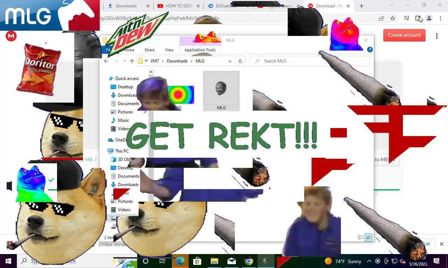Select Videos under This PC
Image resolution: width=448 pixels, height=268 pixels.
120,210
